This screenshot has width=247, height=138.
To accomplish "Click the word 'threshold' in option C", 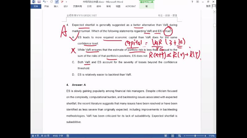I will coord(83,68).
